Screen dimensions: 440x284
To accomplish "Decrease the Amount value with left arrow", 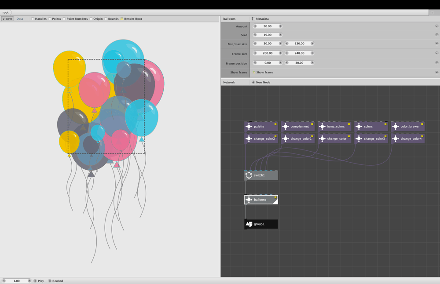I will 255,26.
